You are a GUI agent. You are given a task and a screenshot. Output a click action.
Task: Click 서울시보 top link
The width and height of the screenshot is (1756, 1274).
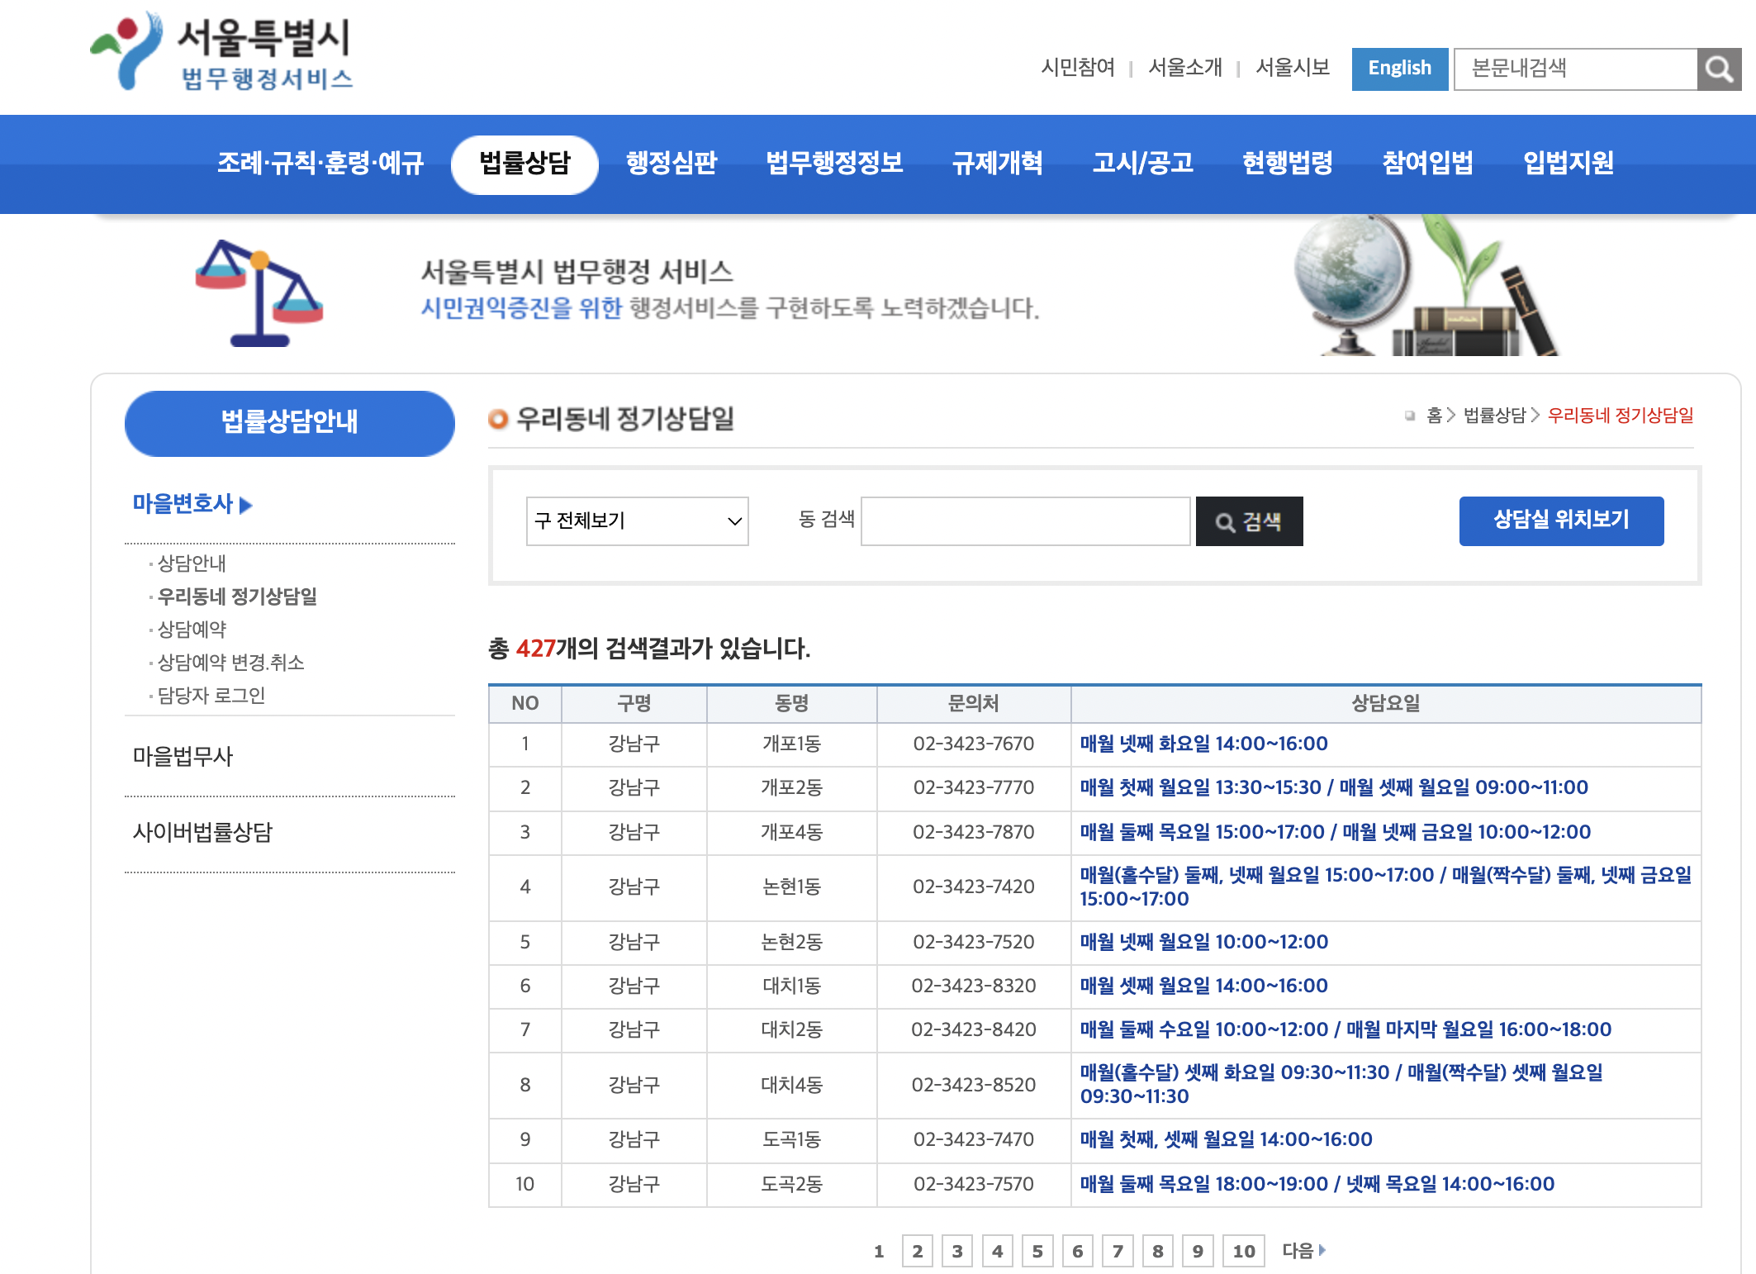(x=1293, y=68)
